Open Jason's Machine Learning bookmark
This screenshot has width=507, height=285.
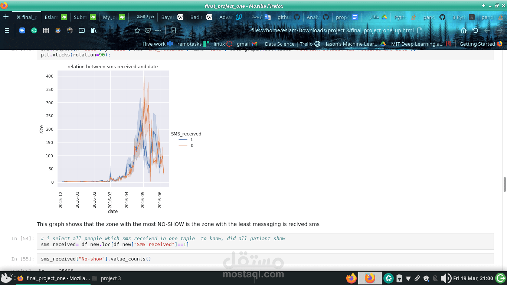pos(356,44)
